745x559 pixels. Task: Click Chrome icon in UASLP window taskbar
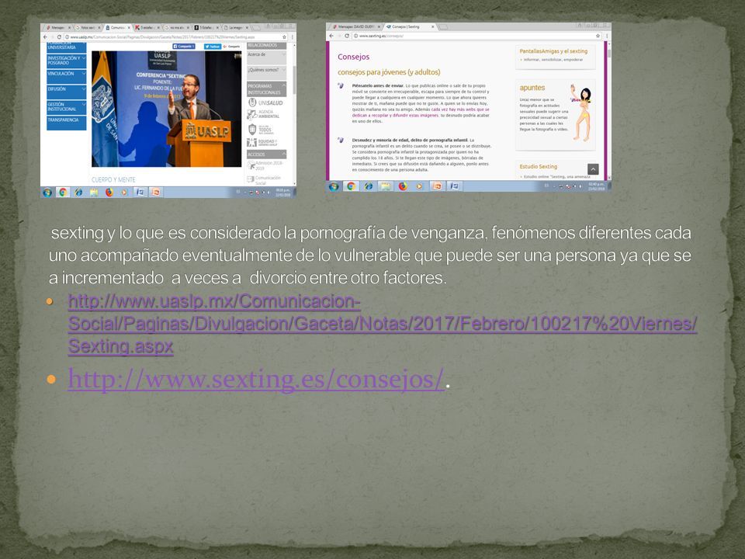tap(62, 192)
